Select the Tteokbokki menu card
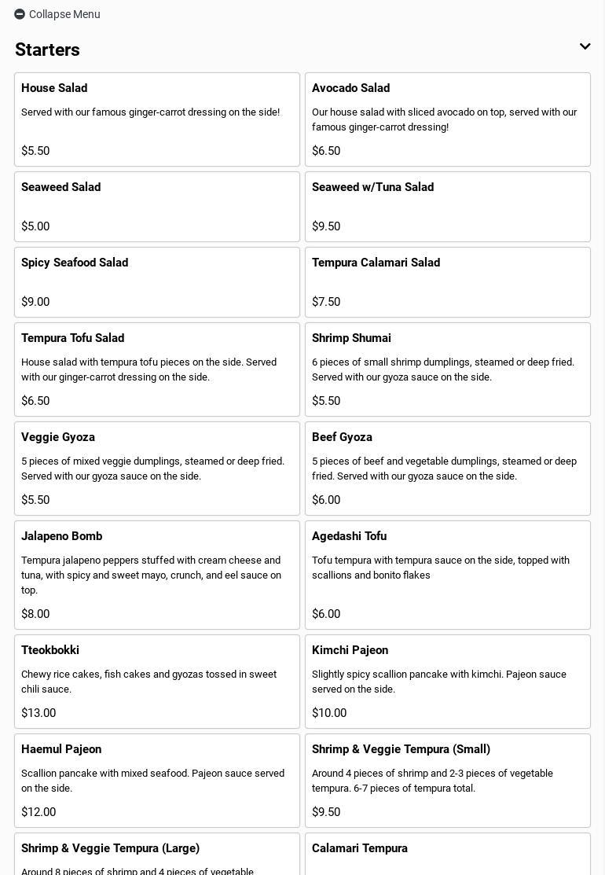This screenshot has height=875, width=605. click(157, 682)
